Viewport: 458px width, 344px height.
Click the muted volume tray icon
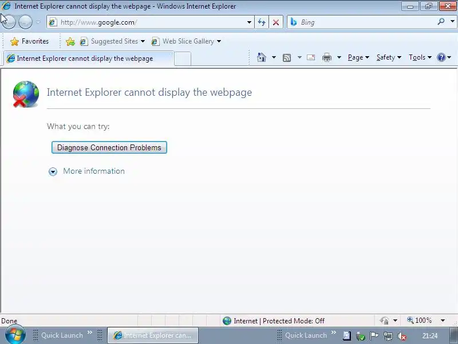coord(402,336)
